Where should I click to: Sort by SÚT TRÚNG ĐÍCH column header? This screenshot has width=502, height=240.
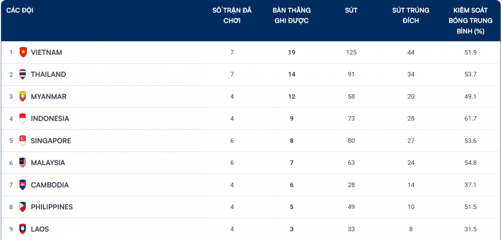(411, 15)
